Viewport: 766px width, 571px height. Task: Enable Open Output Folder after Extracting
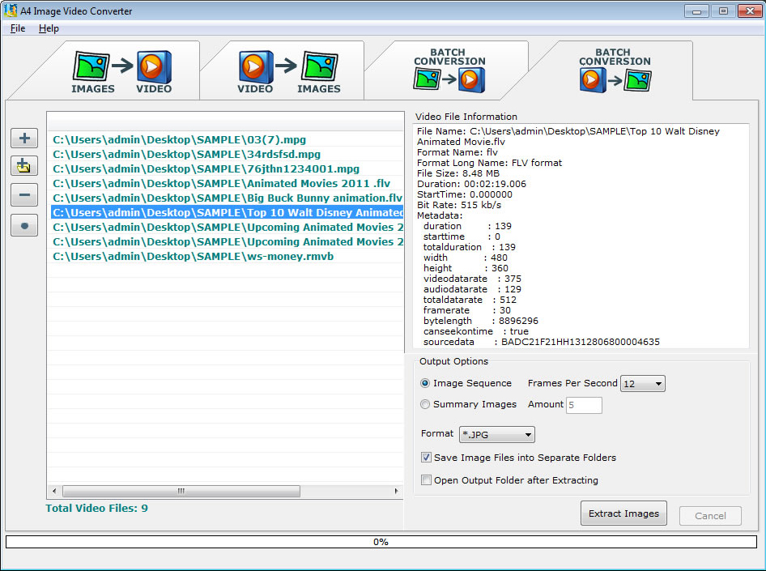coord(427,480)
